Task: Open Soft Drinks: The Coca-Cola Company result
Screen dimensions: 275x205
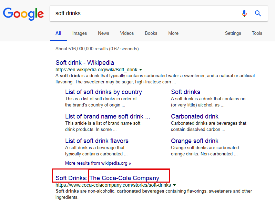Action: coord(107,178)
